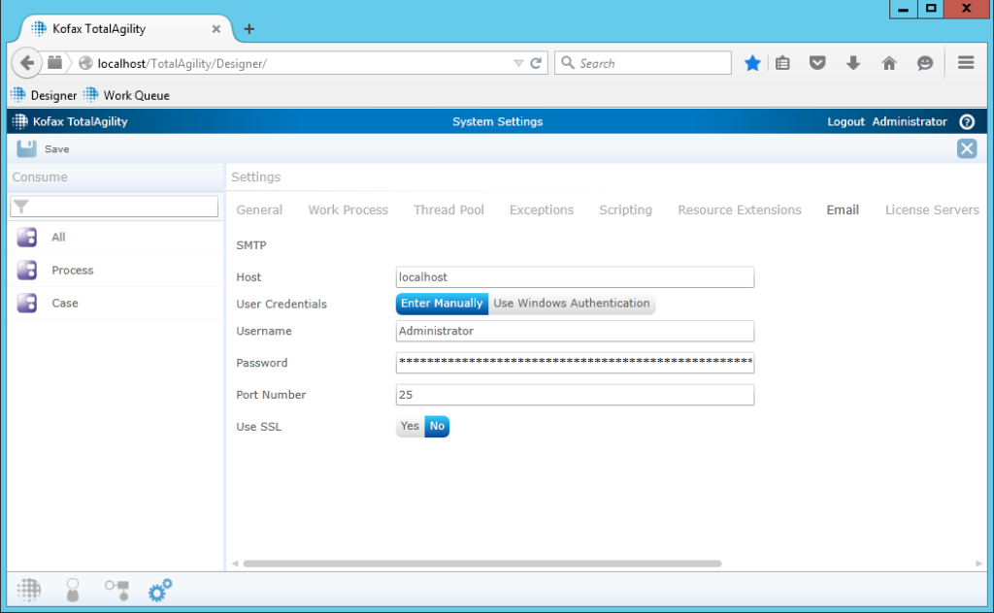
Task: Click the Kofax TotalAgility logo icon
Action: pos(17,121)
